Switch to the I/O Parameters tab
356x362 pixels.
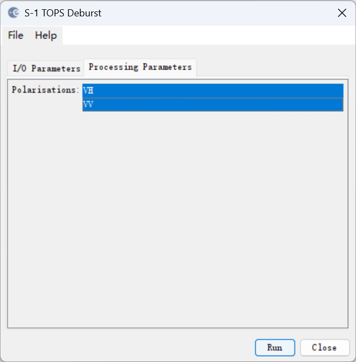click(46, 69)
